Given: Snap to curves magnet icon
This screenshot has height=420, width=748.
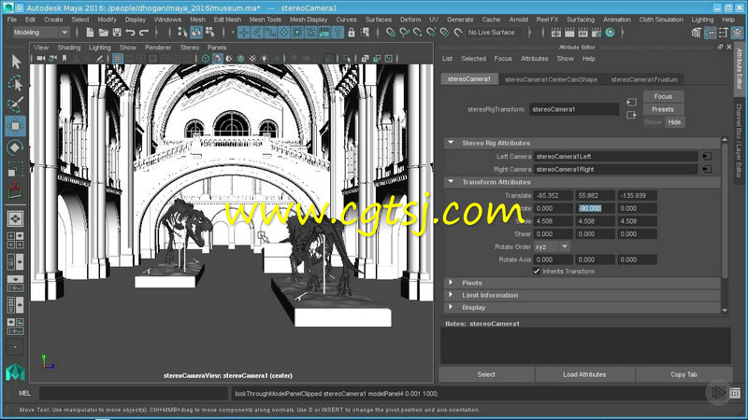Looking at the screenshot, I should point(404,33).
